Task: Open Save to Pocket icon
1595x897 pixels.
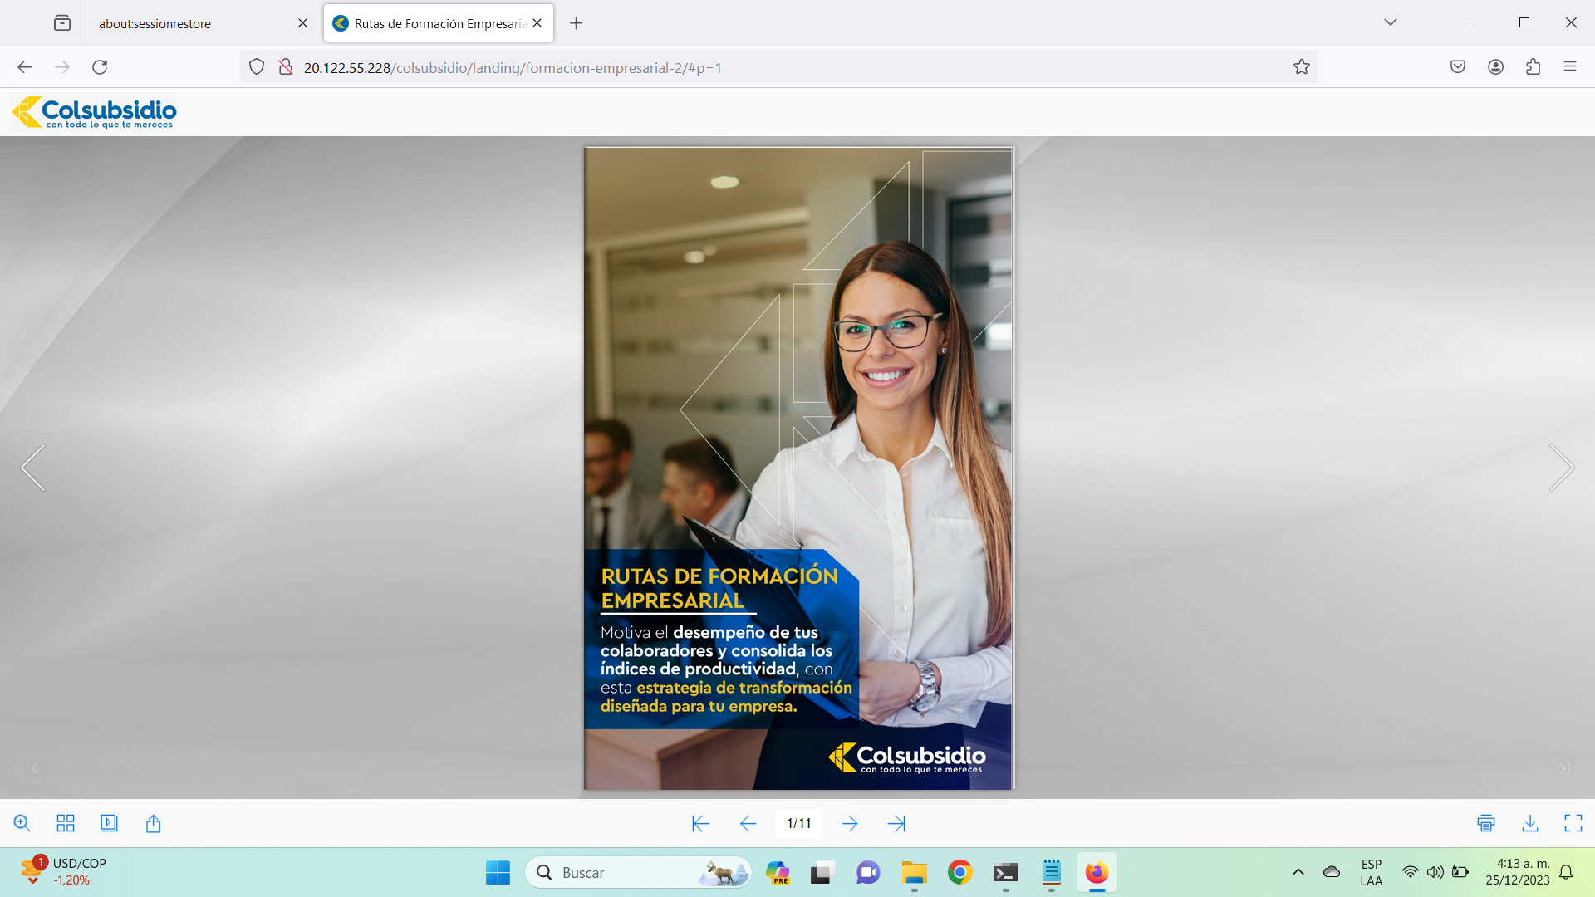Action: 1458,67
